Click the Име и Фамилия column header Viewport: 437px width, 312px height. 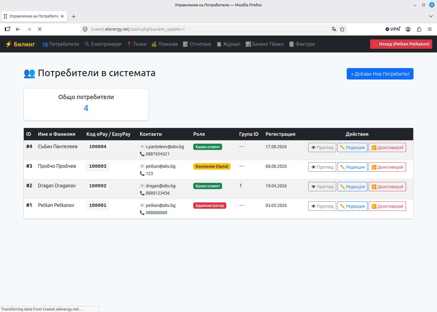57,134
